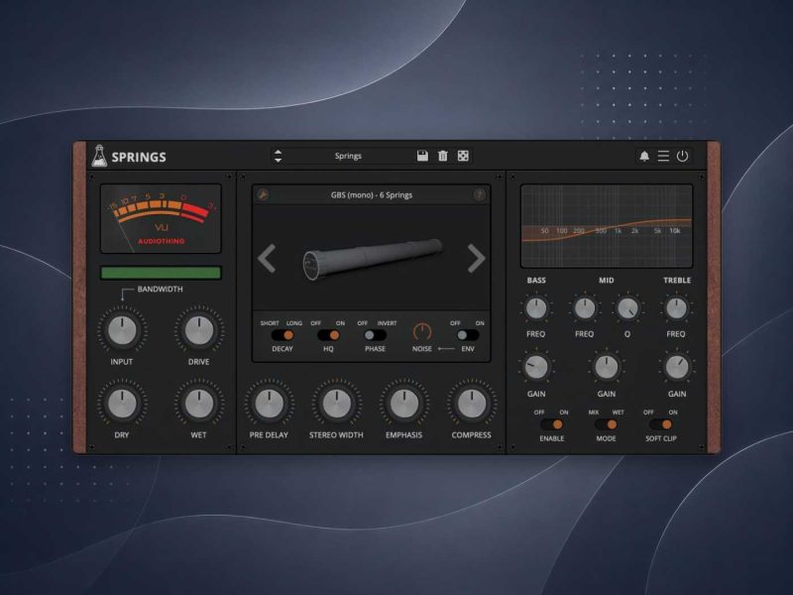Image resolution: width=793 pixels, height=595 pixels.
Task: Toggle the Soft Clip switch
Action: (660, 424)
